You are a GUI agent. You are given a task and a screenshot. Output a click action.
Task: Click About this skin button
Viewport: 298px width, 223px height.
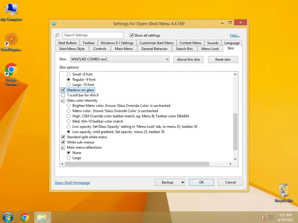(x=188, y=60)
